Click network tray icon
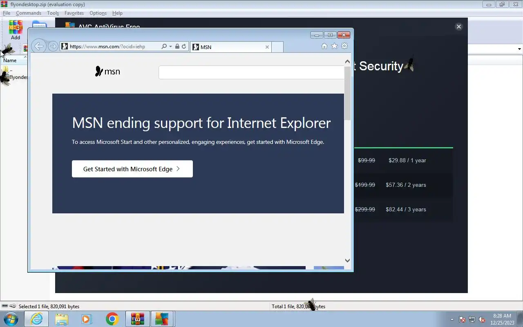This screenshot has height=327, width=523. [x=472, y=320]
